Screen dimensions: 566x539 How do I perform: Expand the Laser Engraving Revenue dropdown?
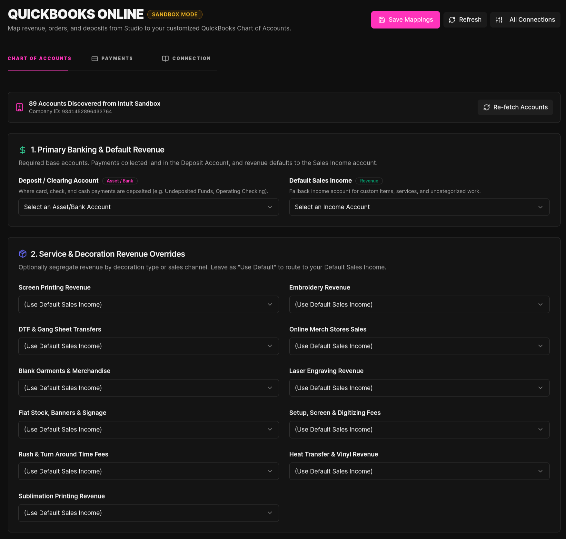click(419, 388)
